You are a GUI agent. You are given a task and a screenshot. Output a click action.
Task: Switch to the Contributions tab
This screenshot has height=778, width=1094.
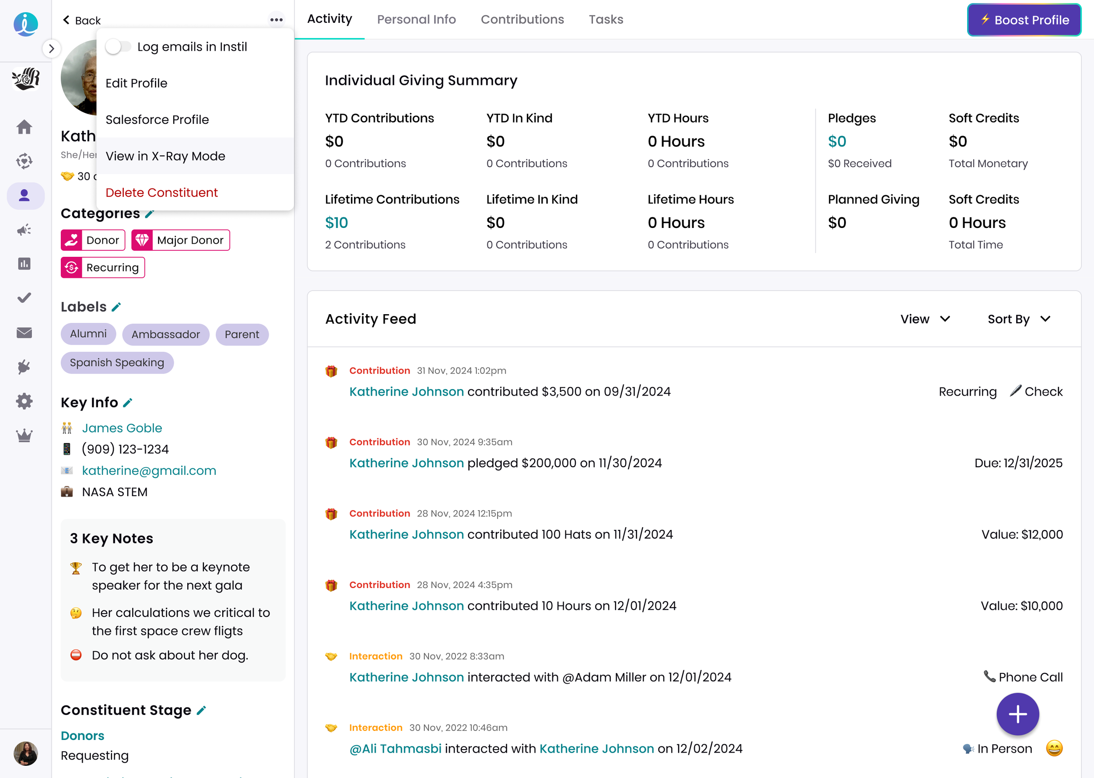pyautogui.click(x=522, y=19)
